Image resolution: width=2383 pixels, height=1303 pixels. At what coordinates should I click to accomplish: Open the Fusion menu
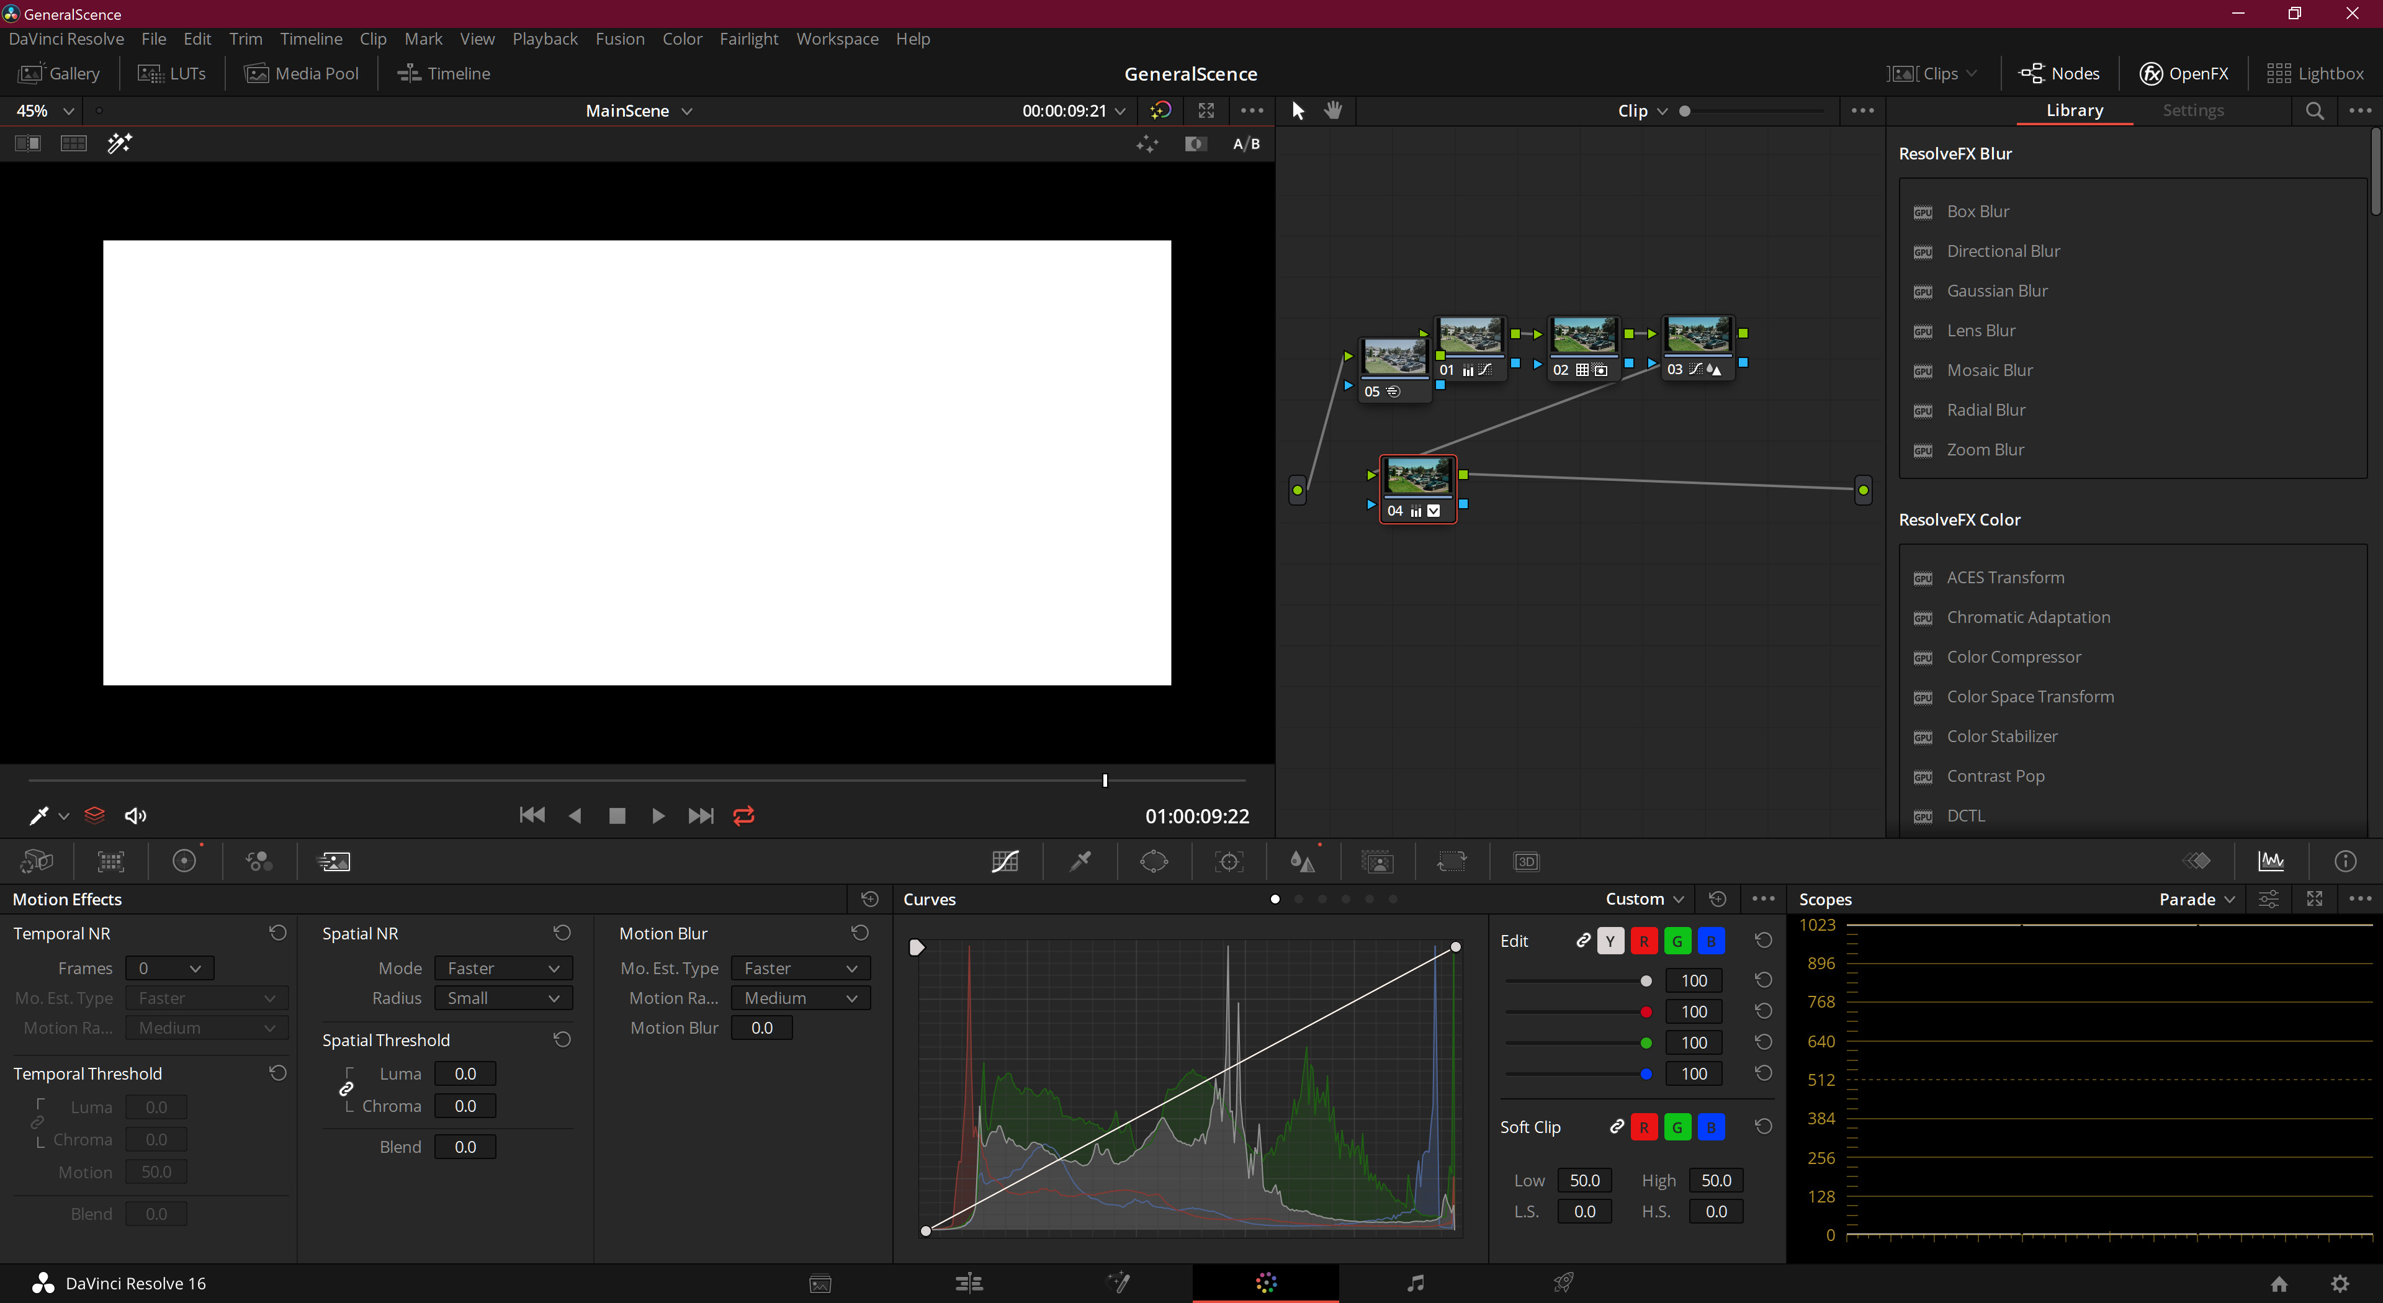620,39
